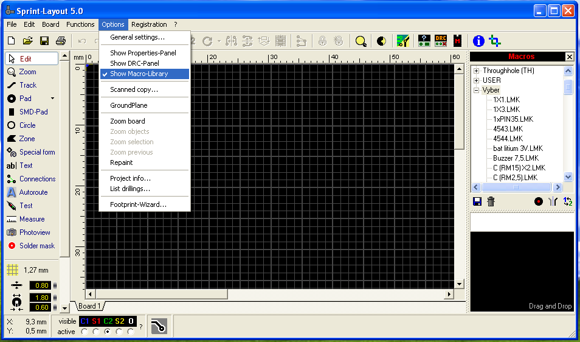This screenshot has width=580, height=342.
Task: Toggle visibility of red S1 layer
Action: pyautogui.click(x=96, y=321)
